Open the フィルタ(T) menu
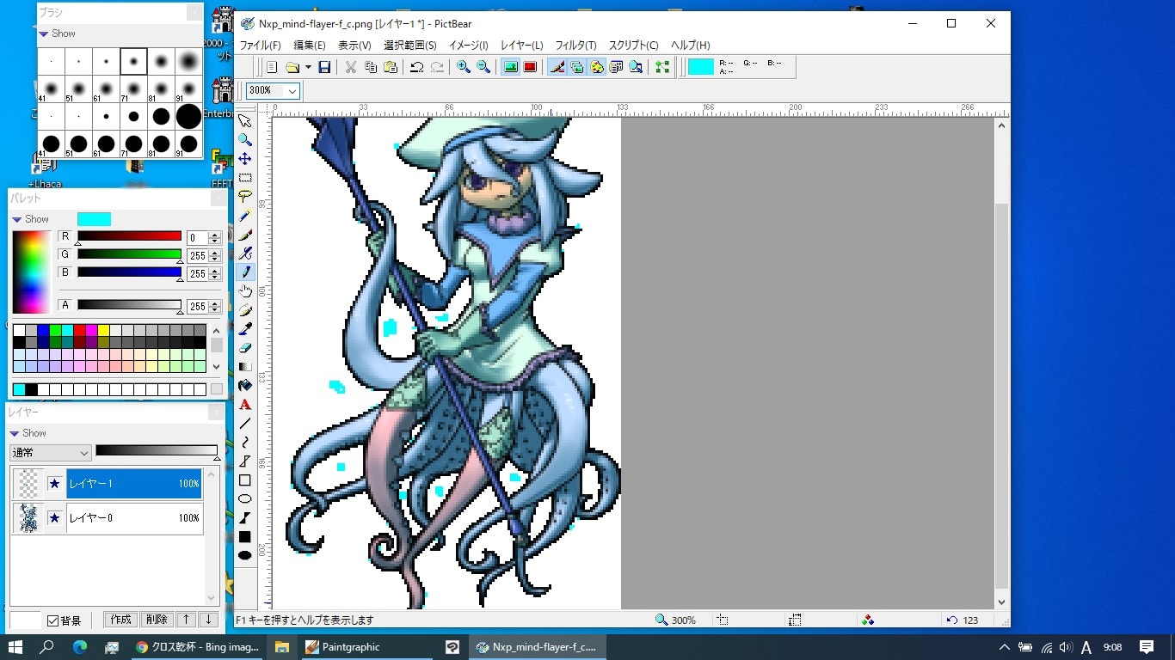 click(x=576, y=46)
